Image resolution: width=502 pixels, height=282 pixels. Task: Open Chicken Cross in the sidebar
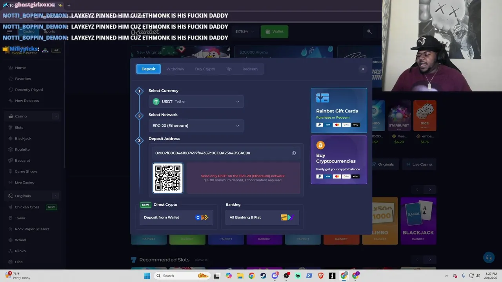coord(27,207)
